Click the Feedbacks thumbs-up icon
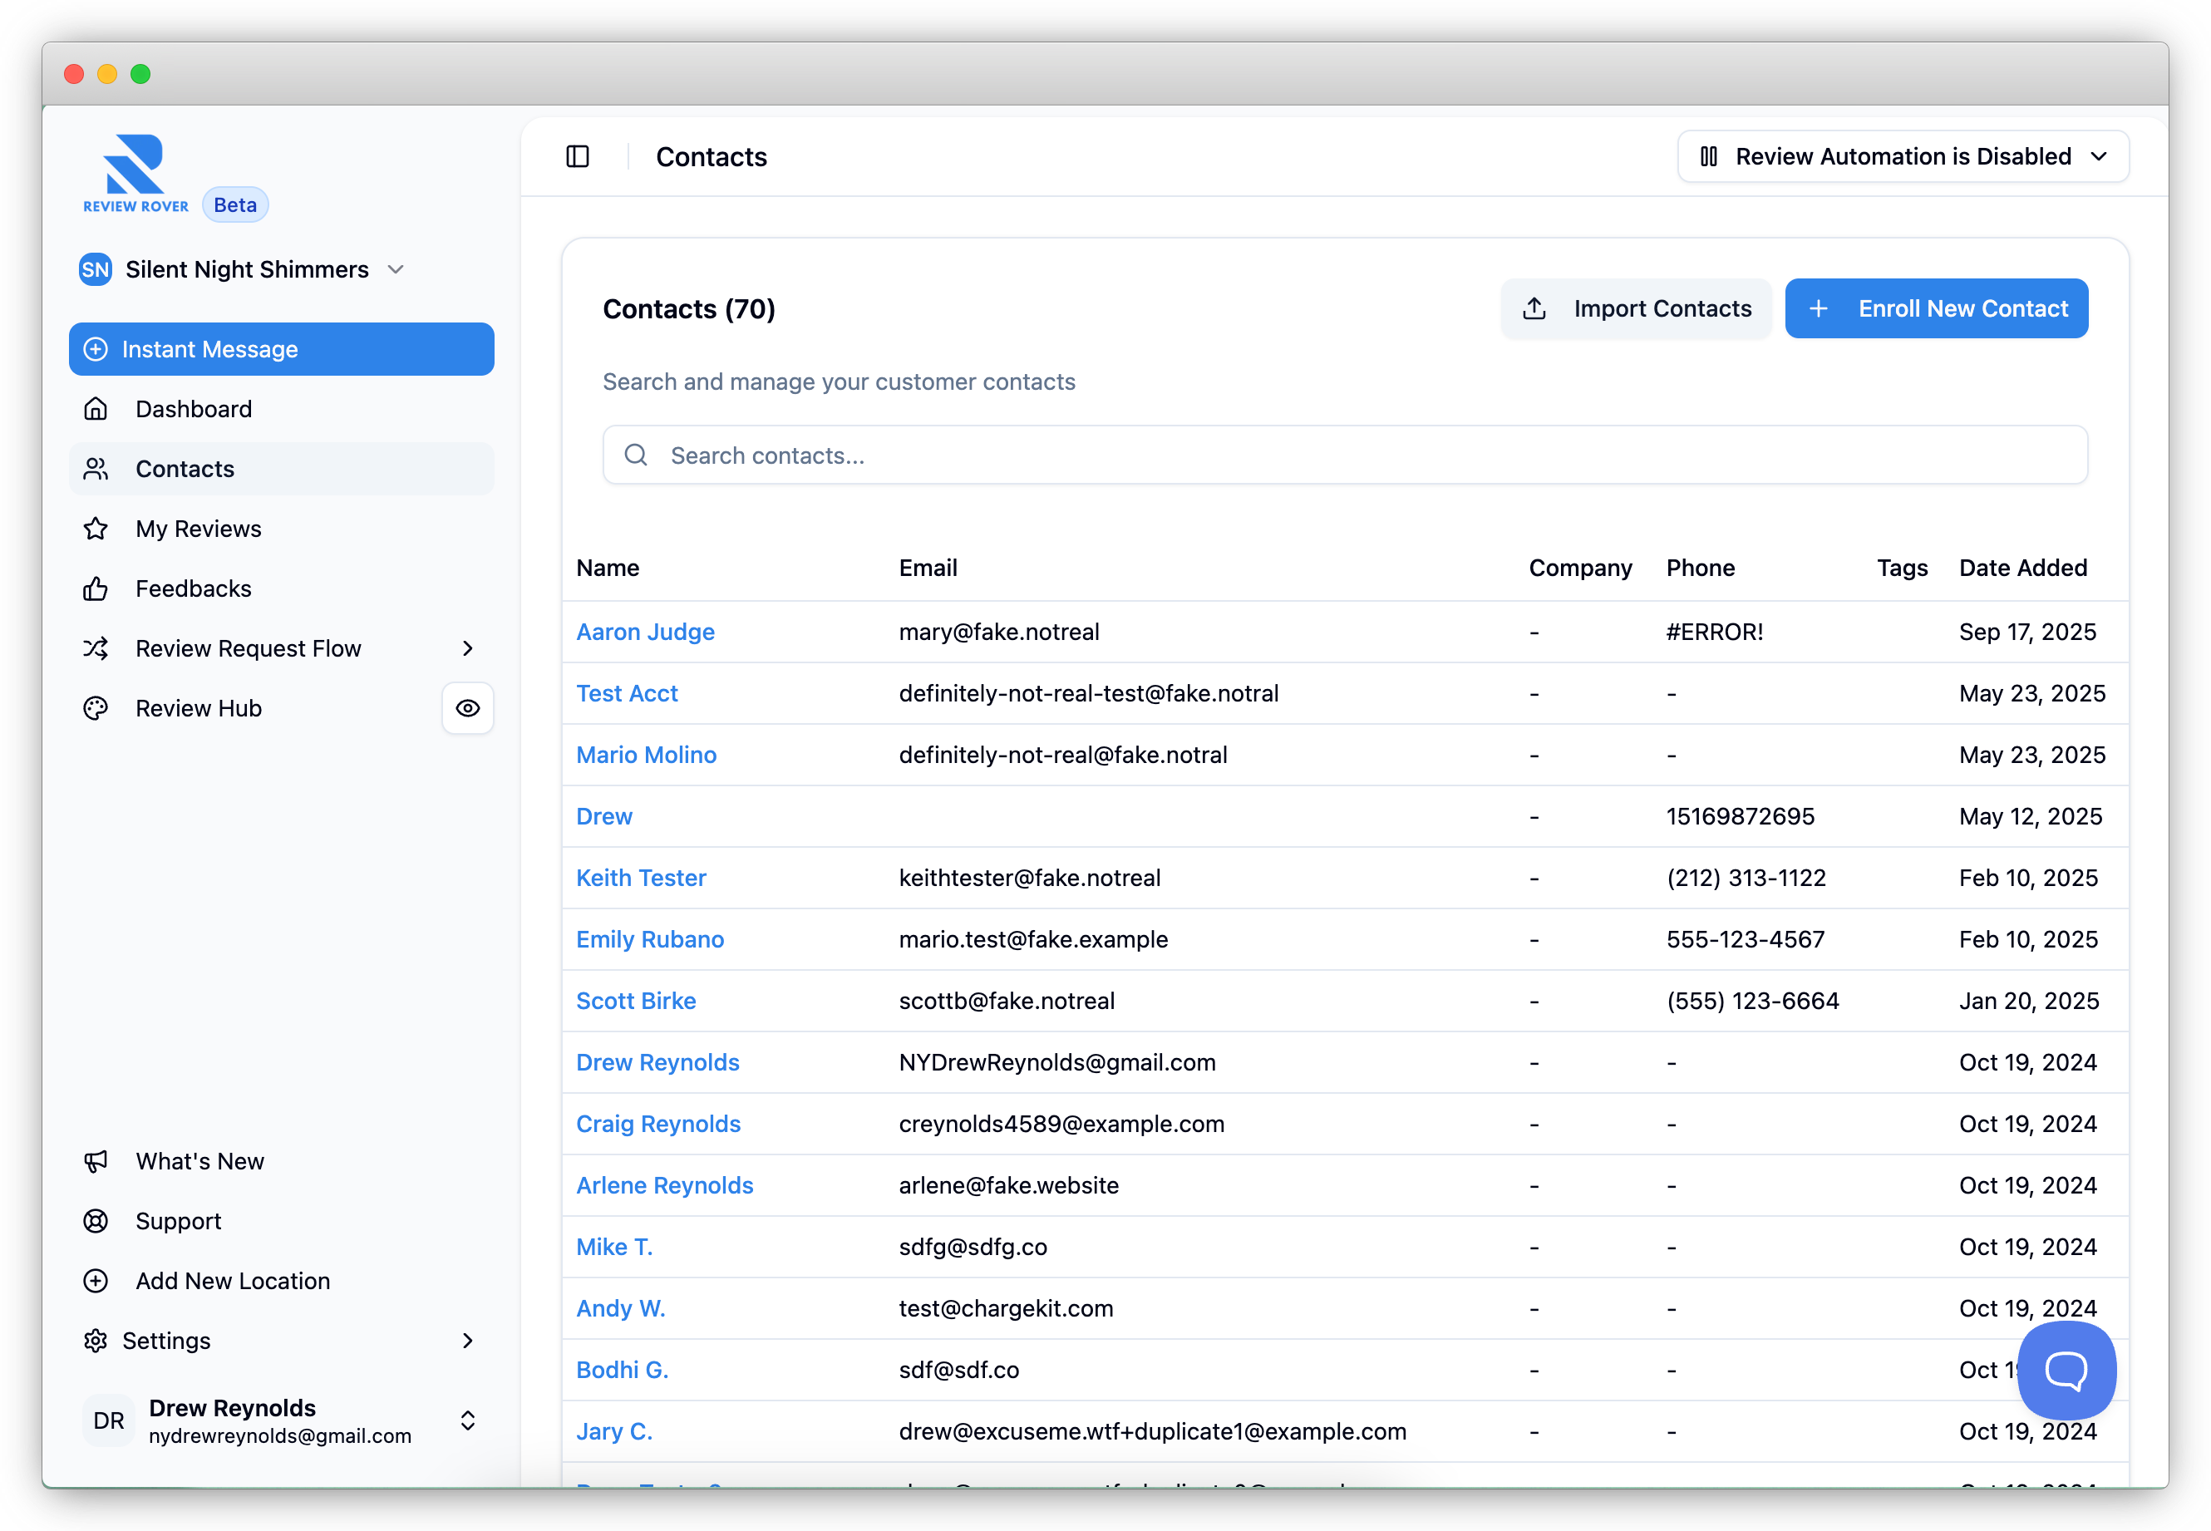Image resolution: width=2211 pixels, height=1531 pixels. click(x=96, y=589)
